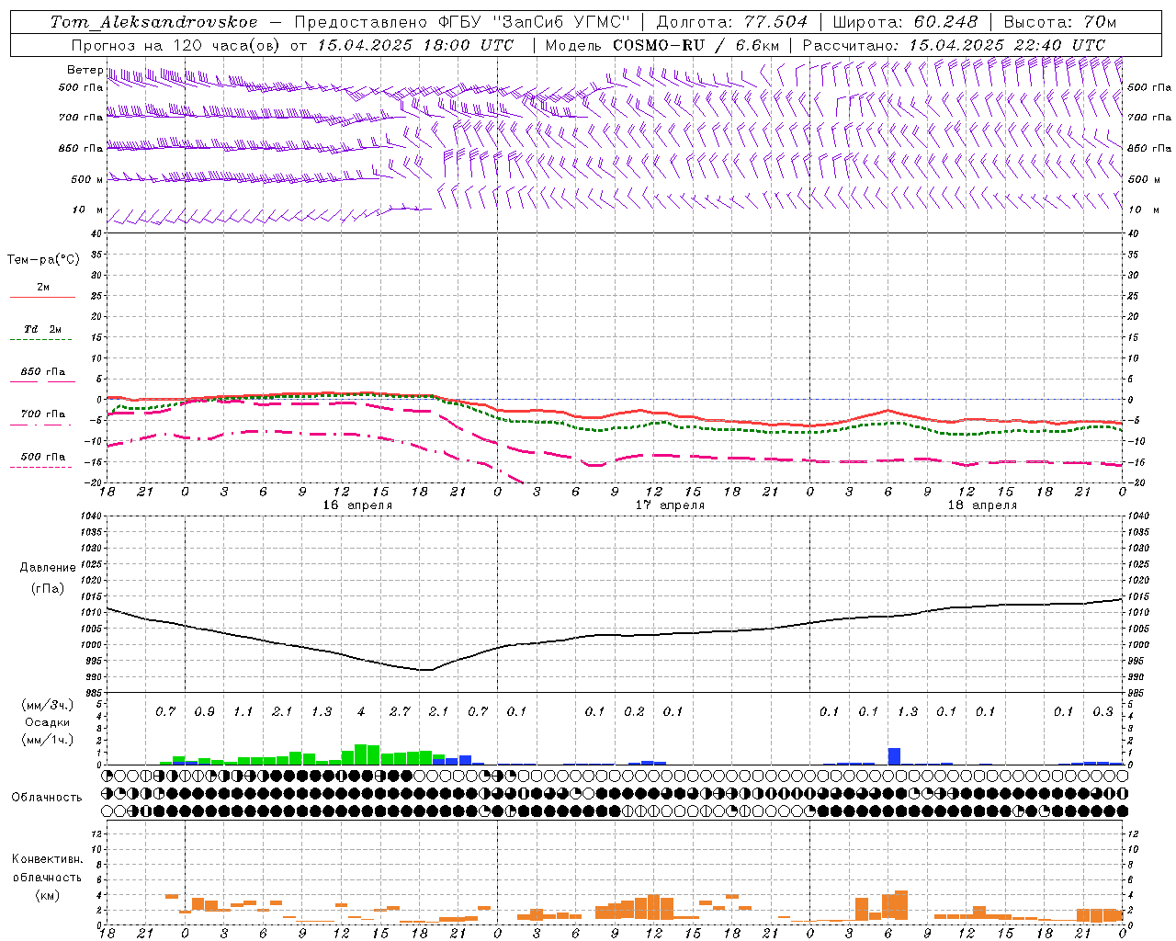Click the precipitation total '0.3'
This screenshot has height=941, width=1176.
click(x=1102, y=712)
